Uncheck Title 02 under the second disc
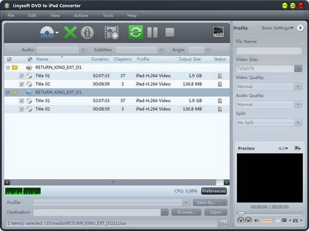This screenshot has width=309, height=231. pos(22,109)
